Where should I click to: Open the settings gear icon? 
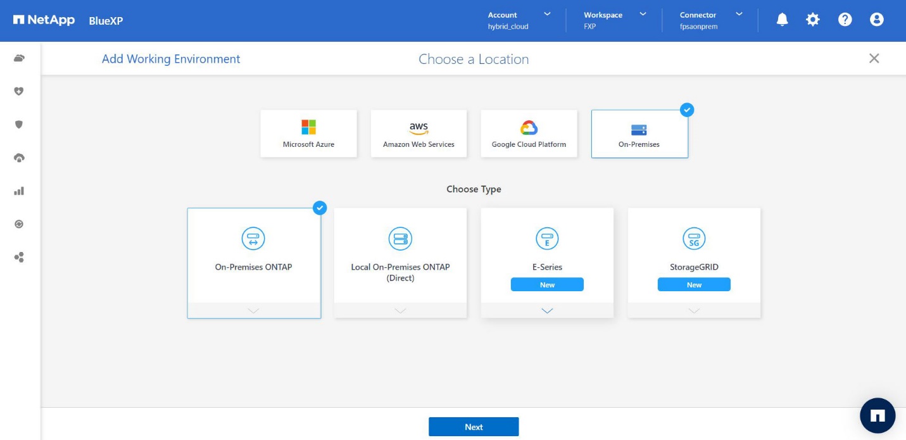coord(812,20)
